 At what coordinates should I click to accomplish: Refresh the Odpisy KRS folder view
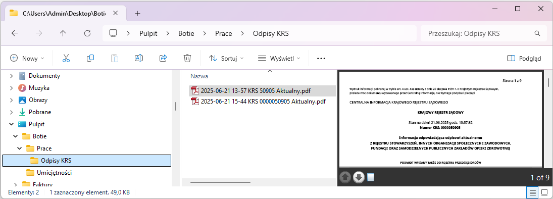pos(87,33)
